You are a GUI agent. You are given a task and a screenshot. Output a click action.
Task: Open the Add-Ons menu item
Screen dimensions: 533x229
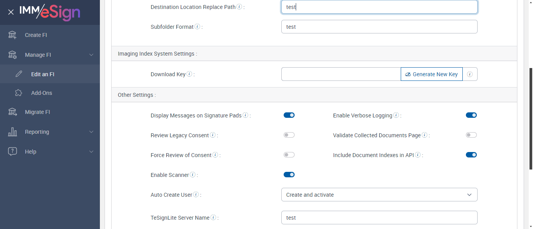41,93
